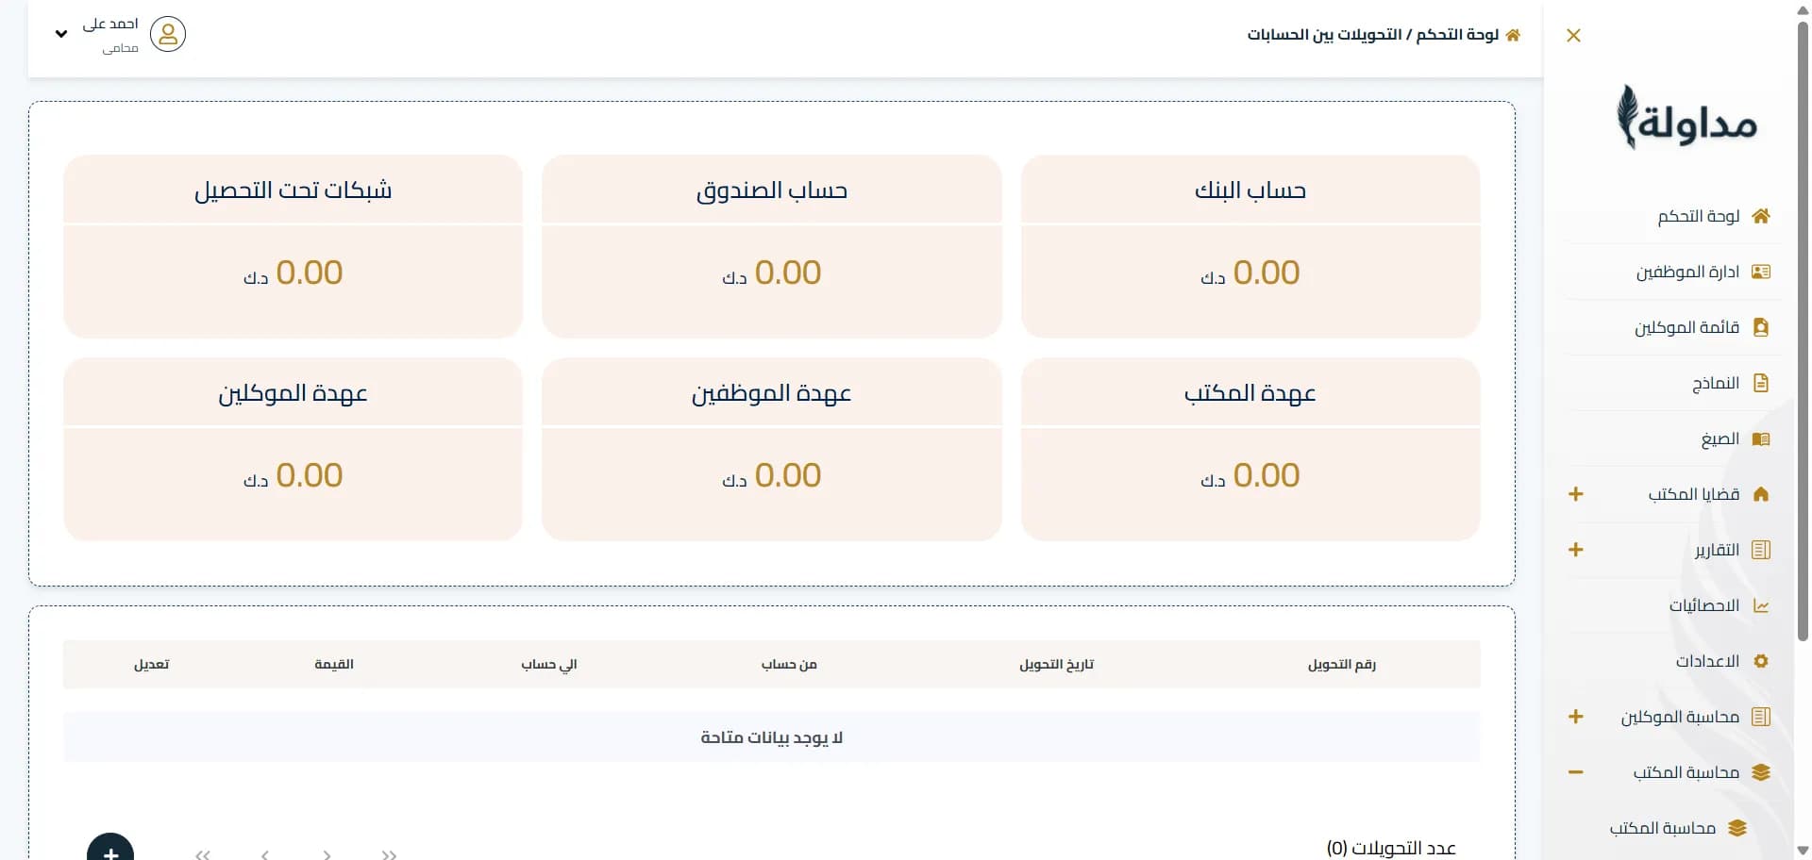Click the تعديل column header
The width and height of the screenshot is (1812, 860).
(x=151, y=665)
